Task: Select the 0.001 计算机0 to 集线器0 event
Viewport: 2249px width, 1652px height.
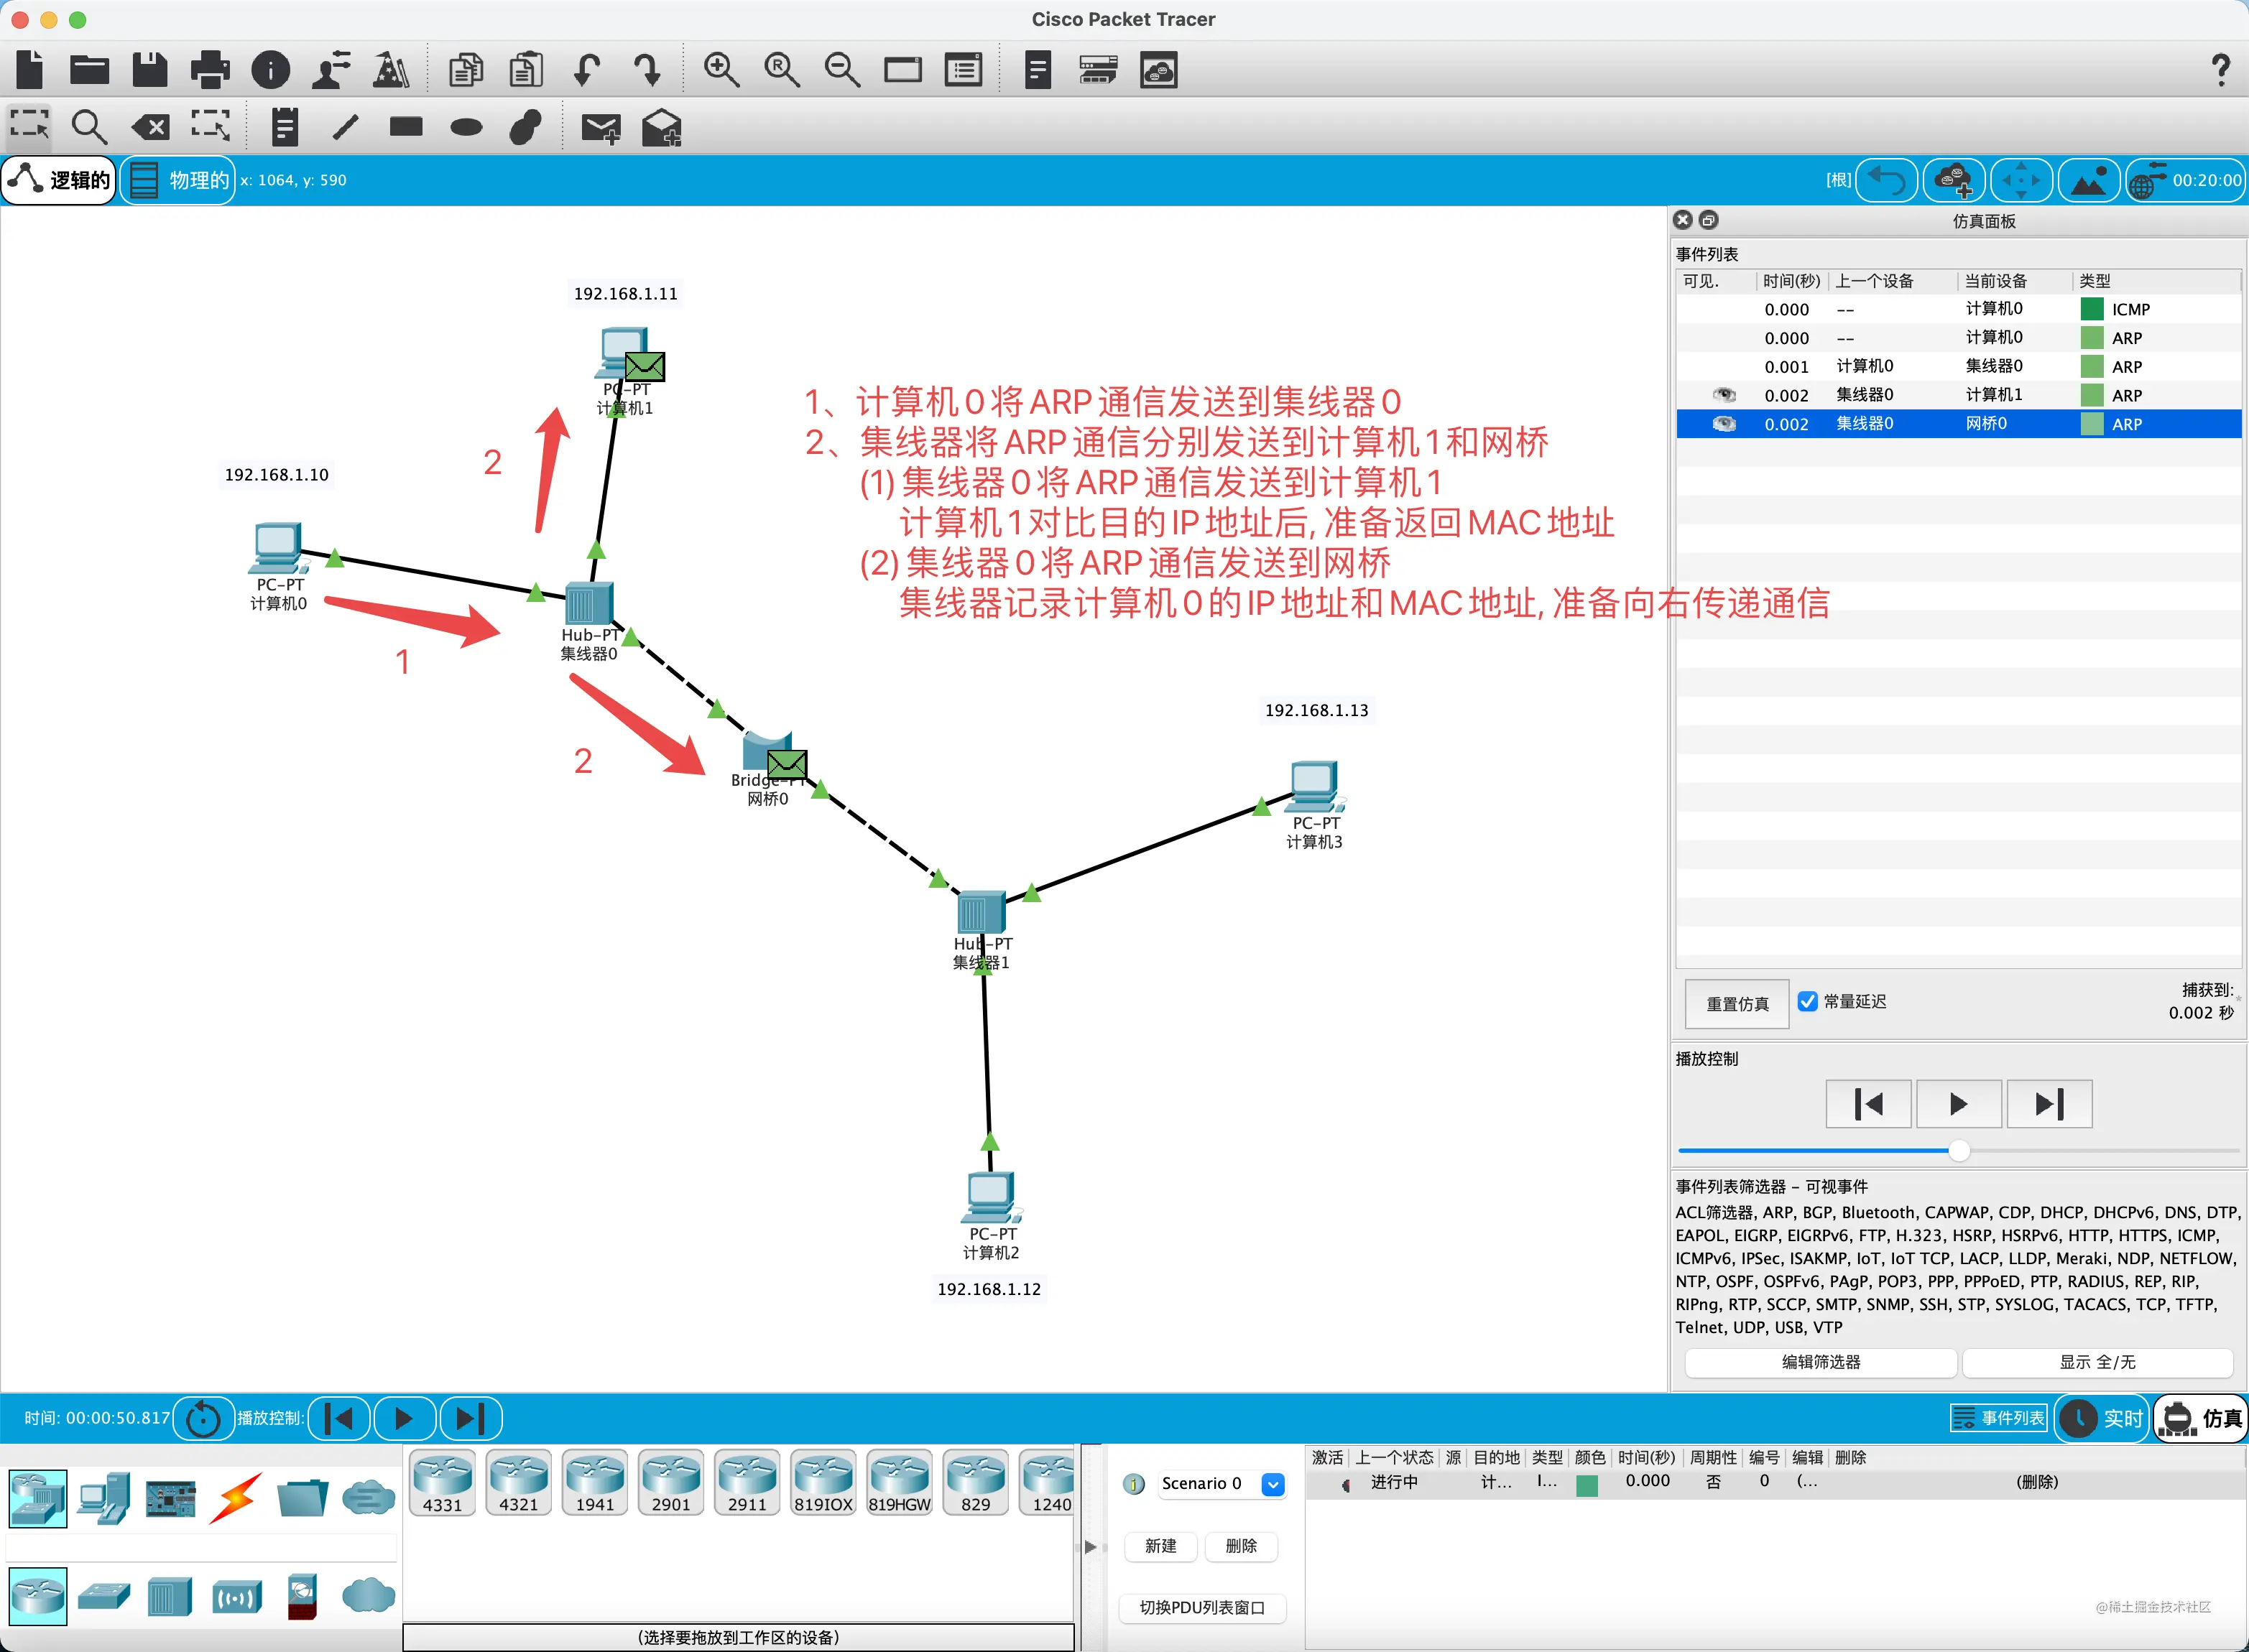Action: (1958, 367)
